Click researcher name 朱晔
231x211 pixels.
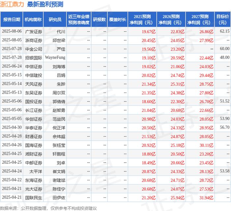click(61, 84)
